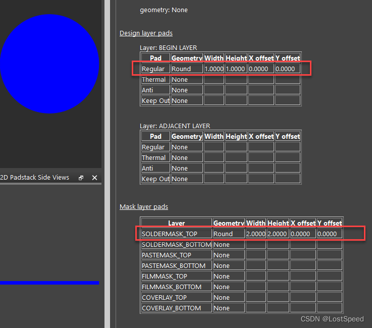372x328 pixels.
Task: Select the 2D Padstack Side Views title
Action: pos(35,178)
